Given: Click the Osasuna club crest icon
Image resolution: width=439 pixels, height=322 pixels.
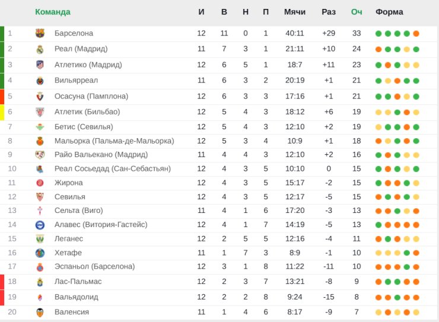Looking at the screenshot, I should 40,97.
